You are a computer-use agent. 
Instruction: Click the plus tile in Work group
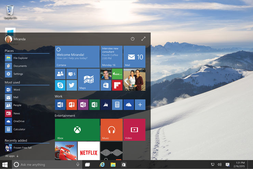click(x=140, y=105)
